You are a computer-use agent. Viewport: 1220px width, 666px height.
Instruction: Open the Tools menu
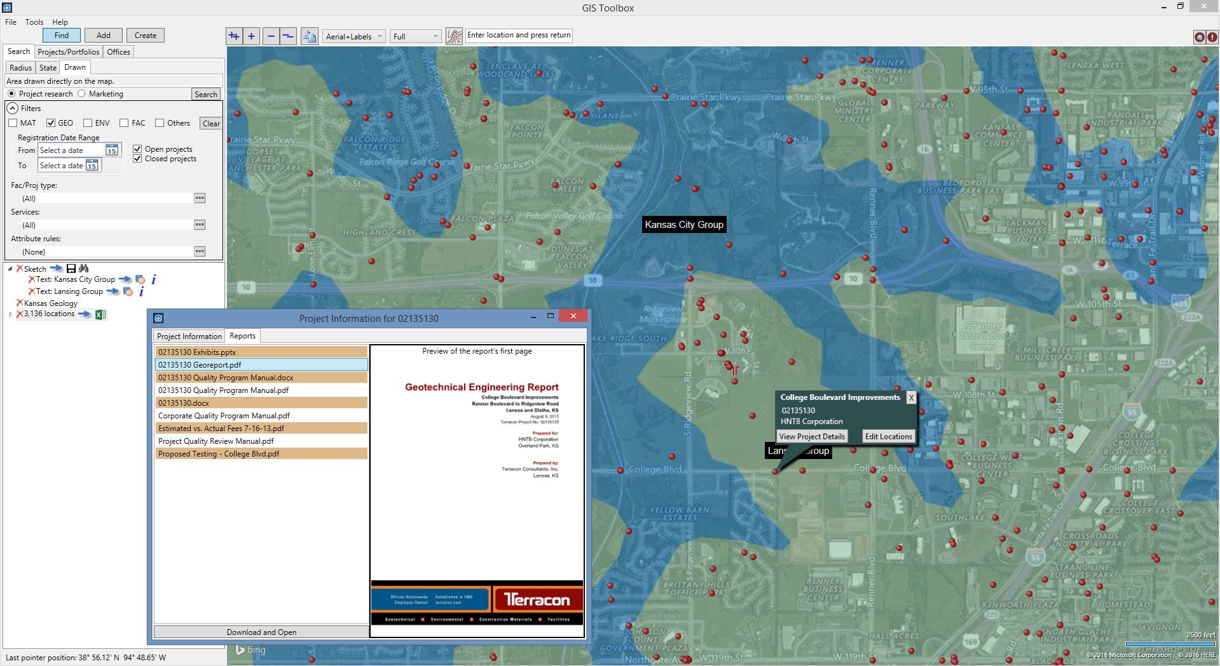[34, 22]
